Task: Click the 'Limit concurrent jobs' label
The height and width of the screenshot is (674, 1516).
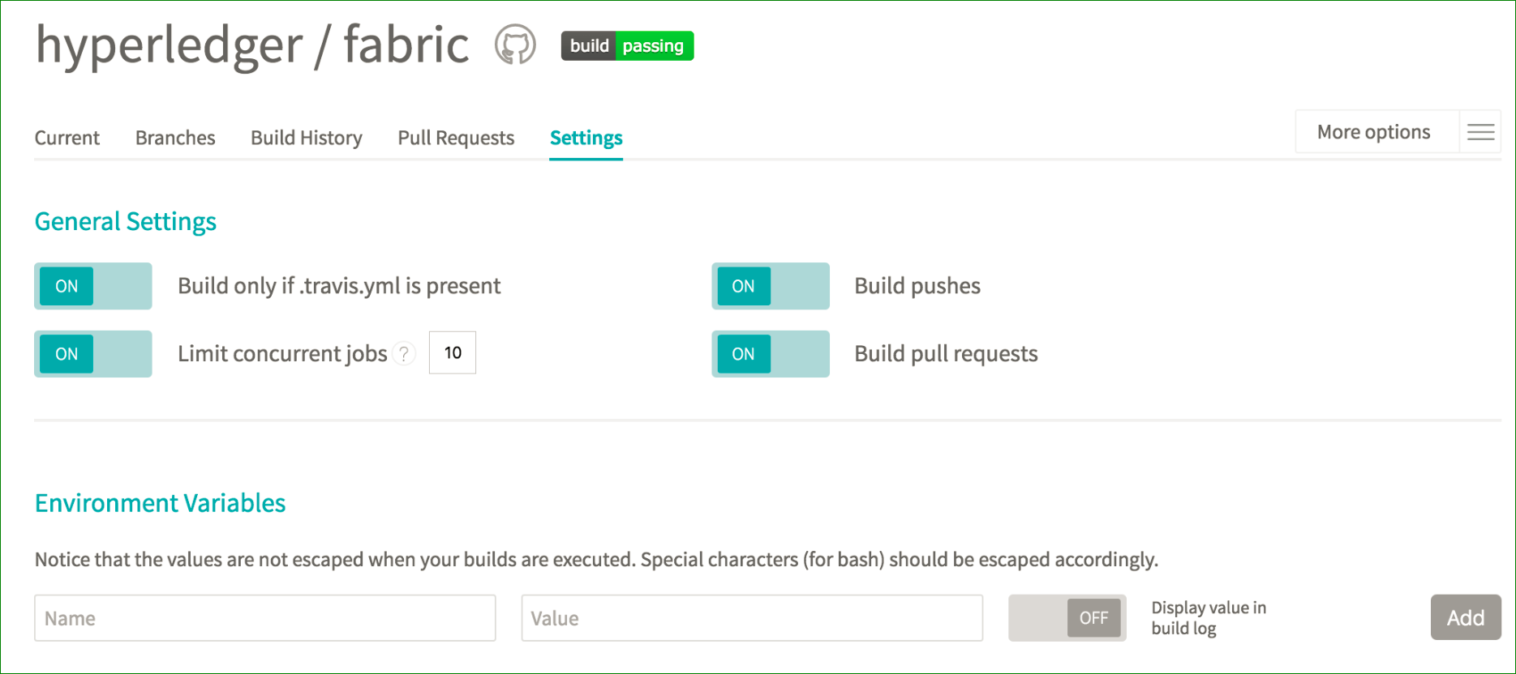Action: click(x=282, y=354)
